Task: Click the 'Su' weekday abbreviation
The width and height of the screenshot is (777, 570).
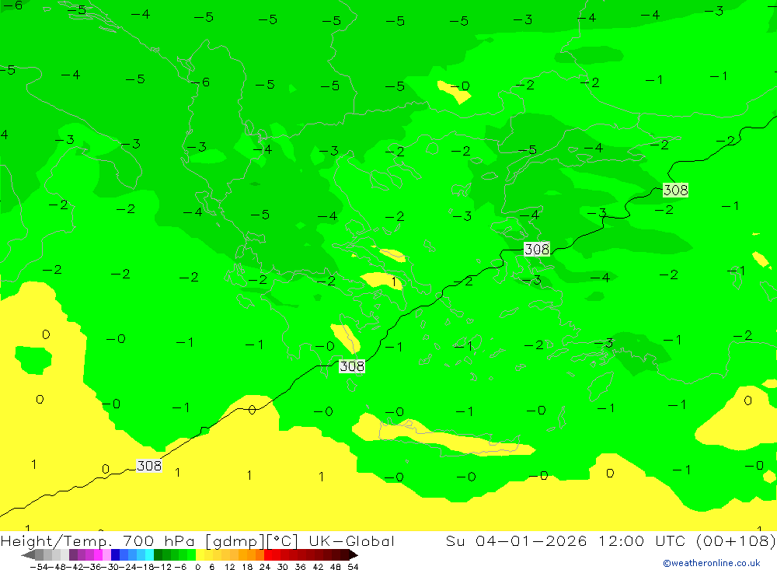Action: 455,540
